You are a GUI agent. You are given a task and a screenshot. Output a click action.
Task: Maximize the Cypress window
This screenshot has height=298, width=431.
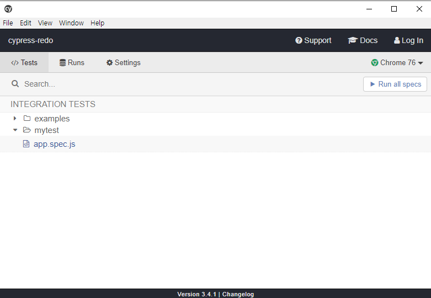(x=394, y=9)
